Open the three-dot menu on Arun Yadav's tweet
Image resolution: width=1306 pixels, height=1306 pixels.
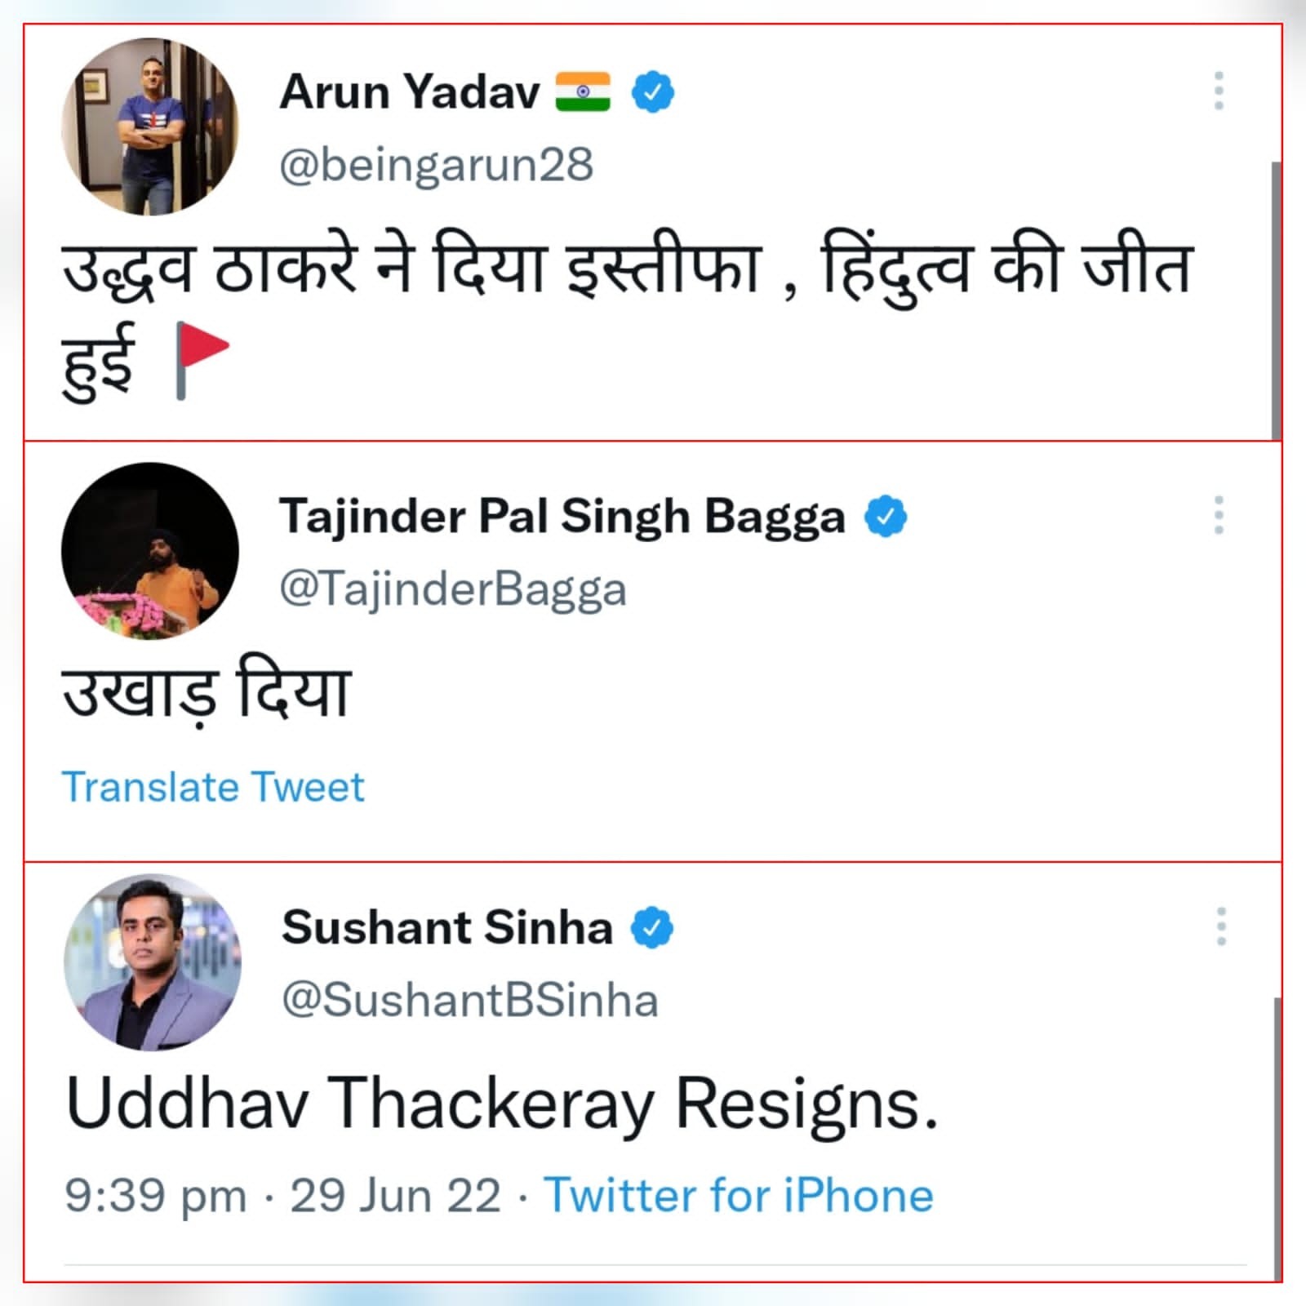click(1219, 91)
